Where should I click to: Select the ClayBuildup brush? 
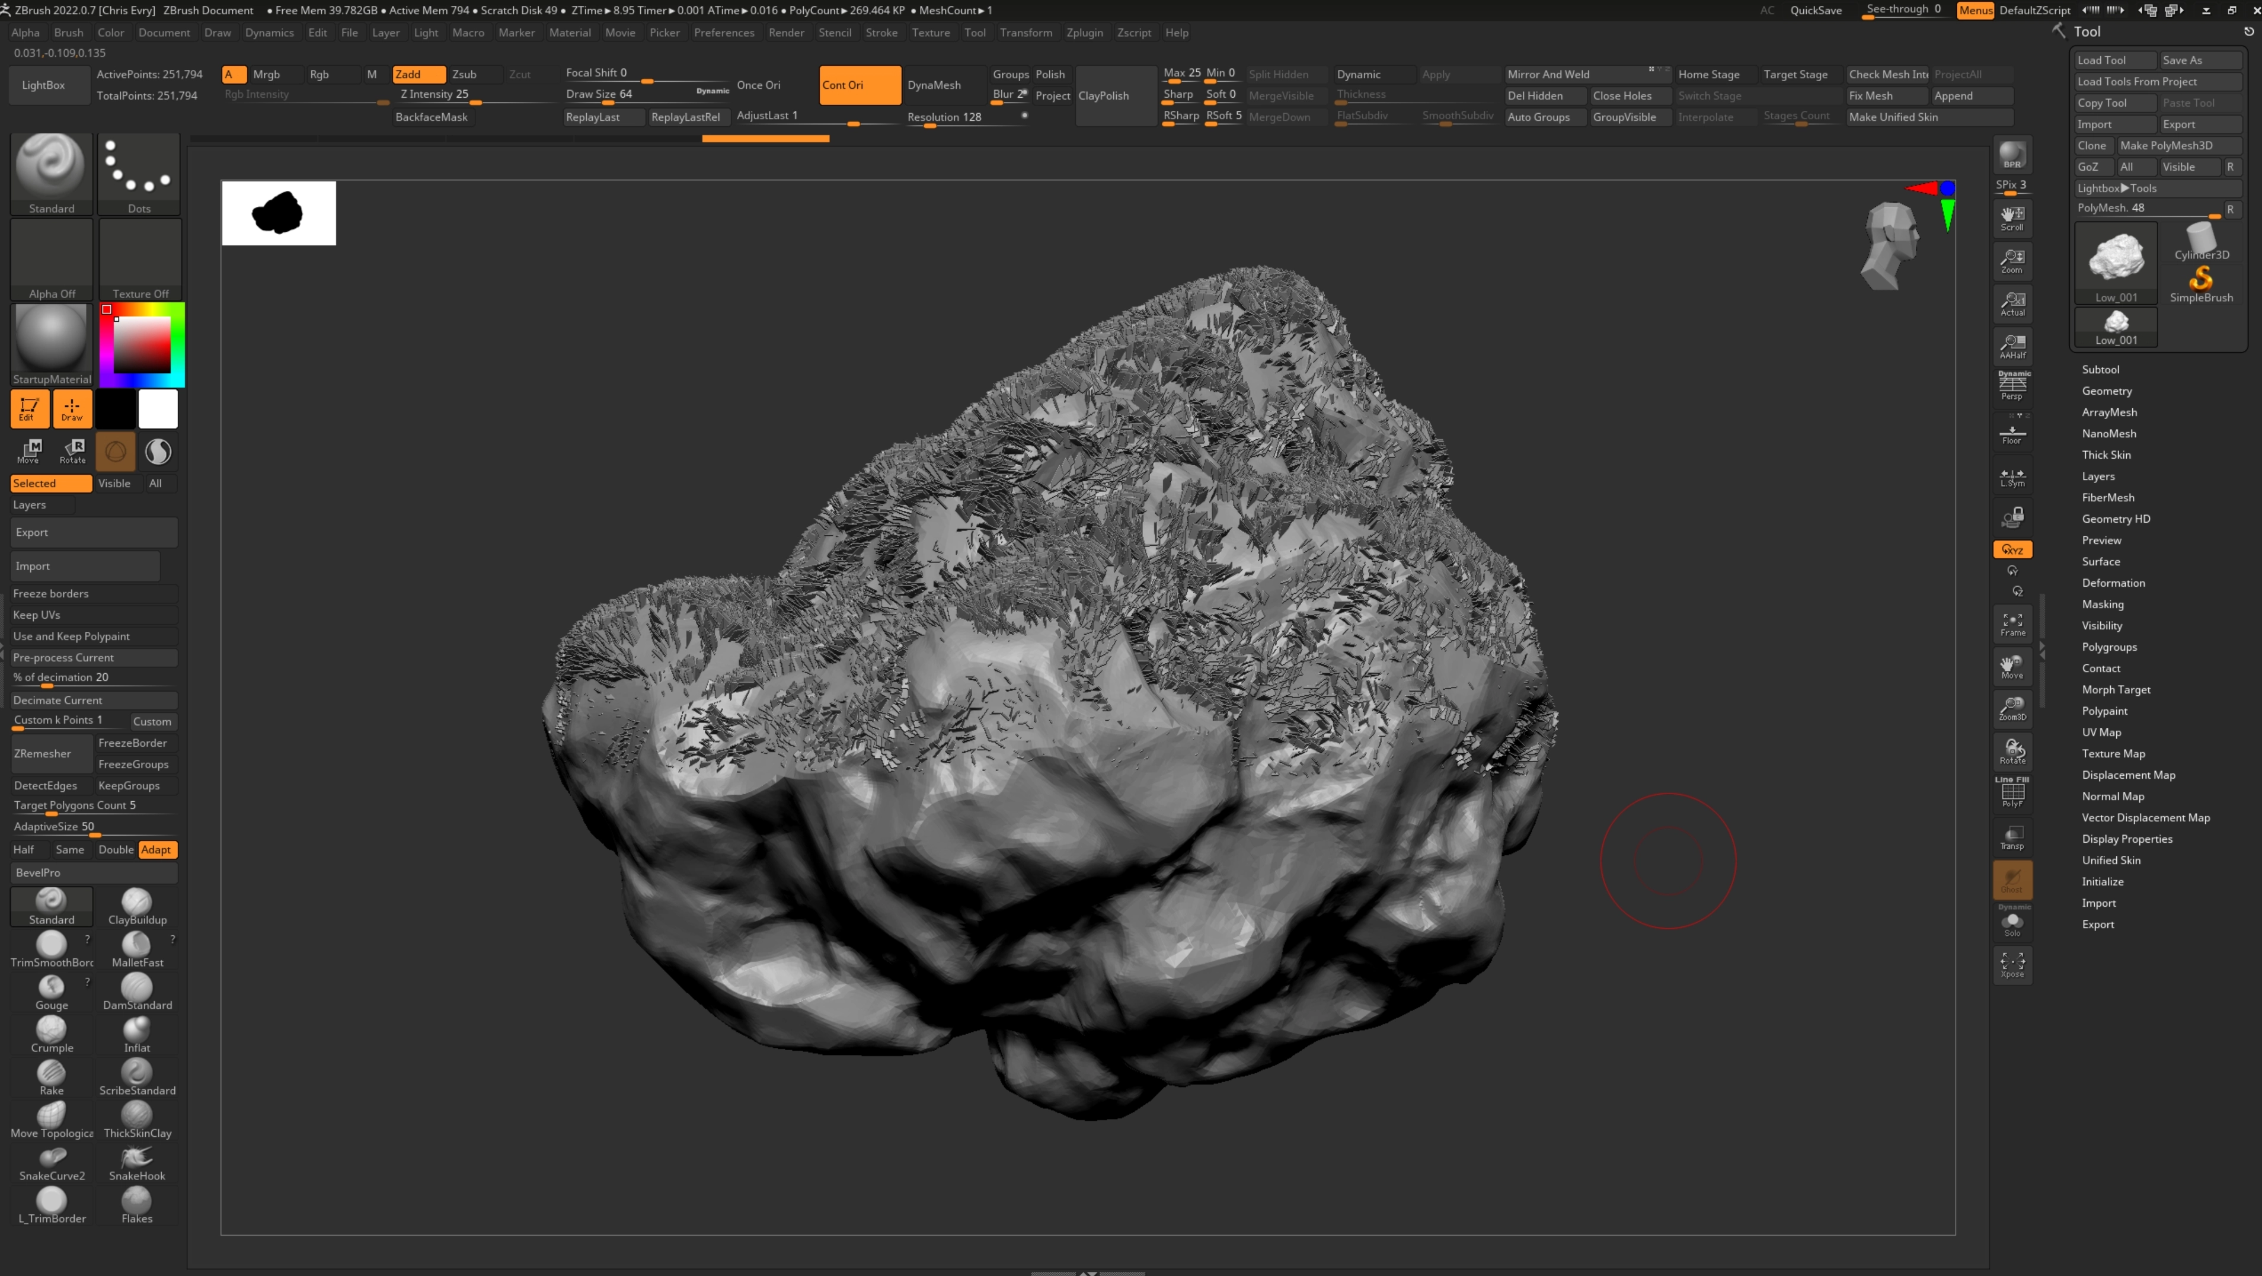click(137, 906)
